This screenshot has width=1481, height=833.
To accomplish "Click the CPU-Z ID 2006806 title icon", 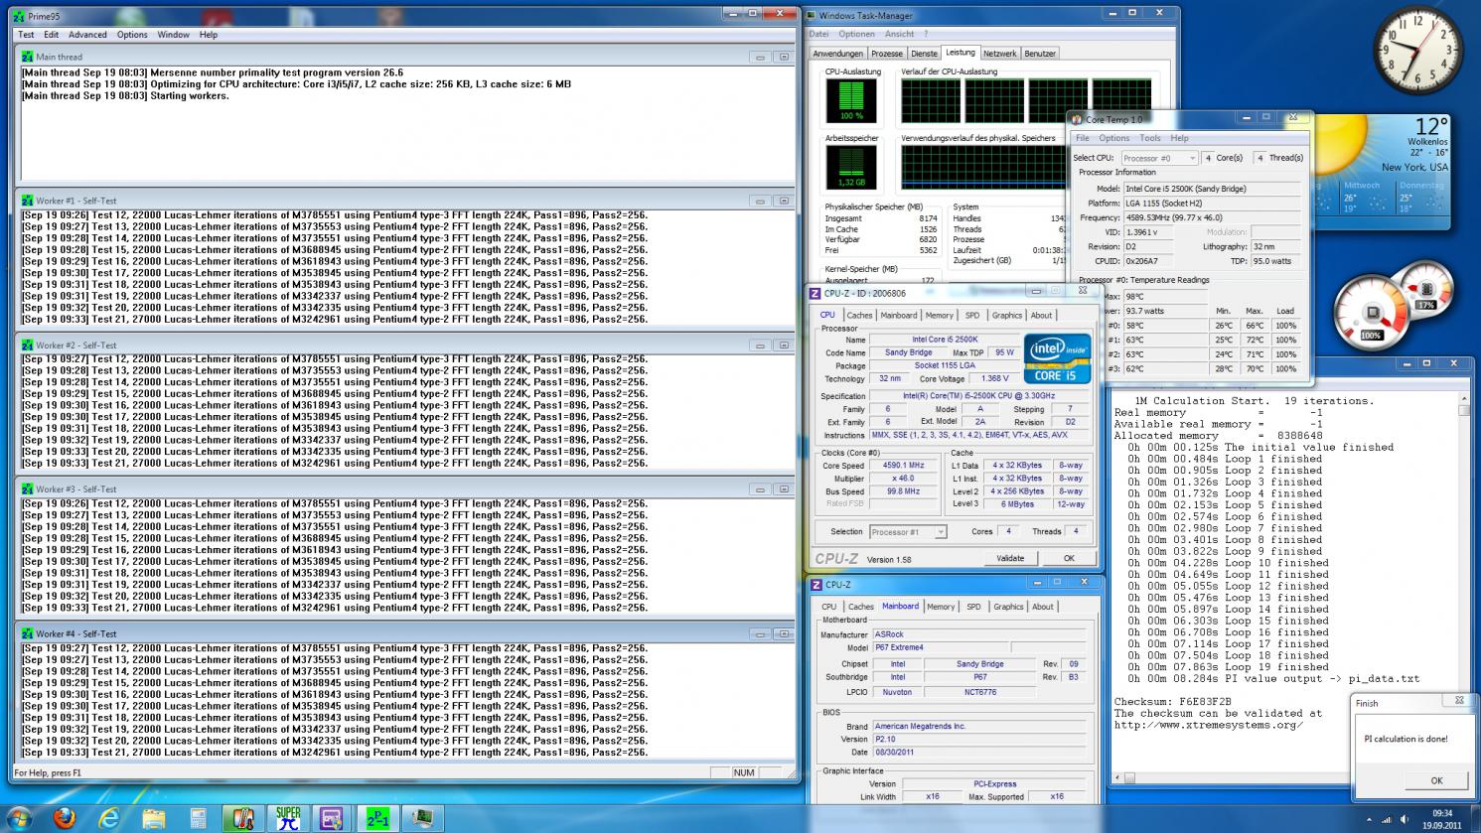I will click(x=815, y=293).
